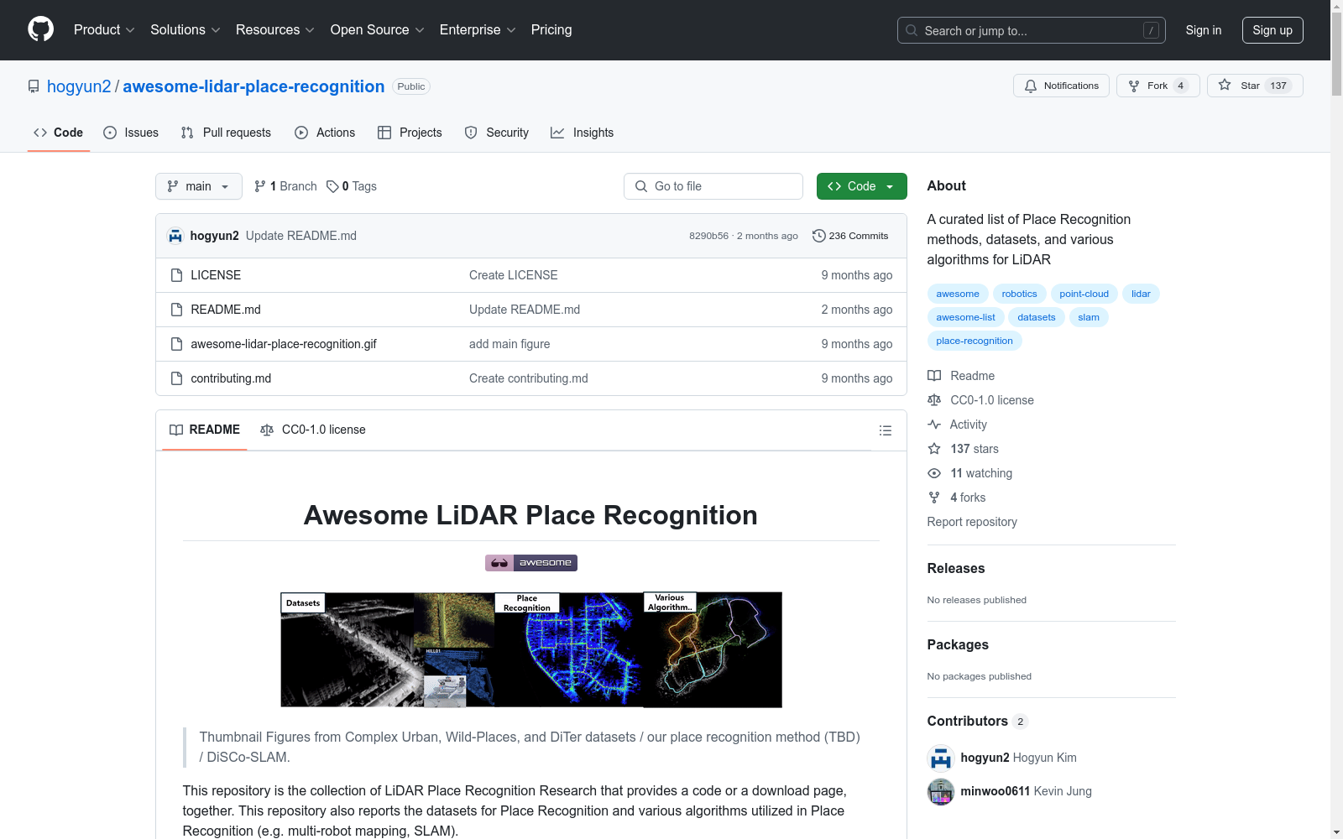
Task: Open the Insights tab
Action: (x=582, y=133)
